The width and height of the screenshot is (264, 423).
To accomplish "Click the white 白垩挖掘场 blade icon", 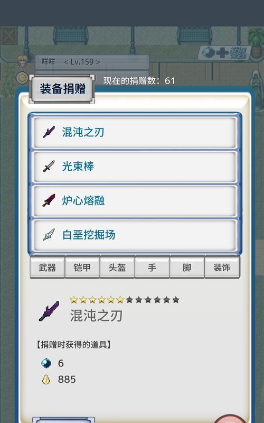I will click(x=49, y=234).
